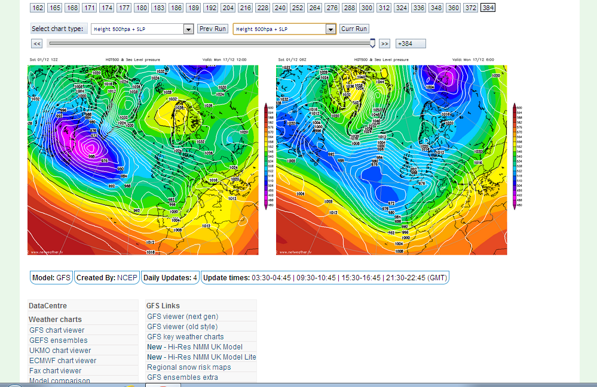Select forecast hour 300
Image resolution: width=597 pixels, height=387 pixels.
click(x=367, y=8)
